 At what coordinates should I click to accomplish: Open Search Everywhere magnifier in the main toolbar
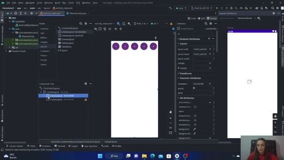(x=272, y=8)
